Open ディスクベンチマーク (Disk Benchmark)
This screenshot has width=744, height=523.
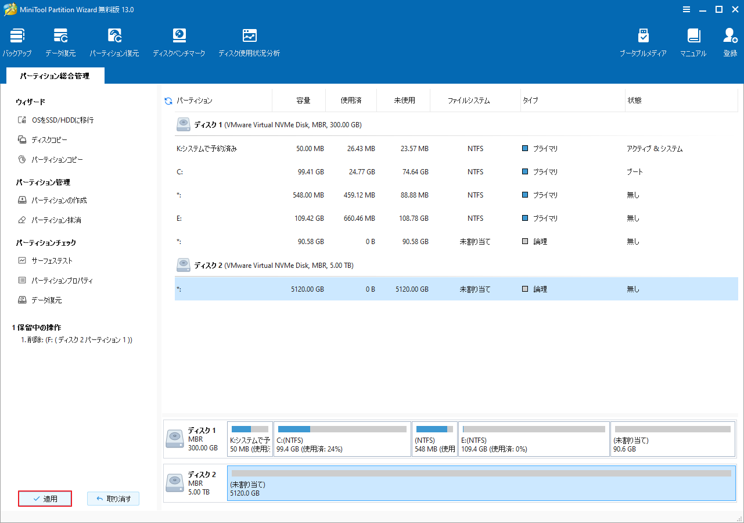179,41
